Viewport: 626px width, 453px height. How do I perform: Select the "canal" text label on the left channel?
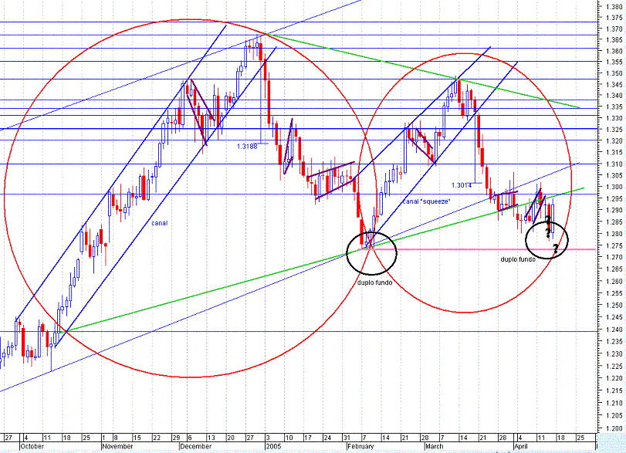(x=160, y=221)
